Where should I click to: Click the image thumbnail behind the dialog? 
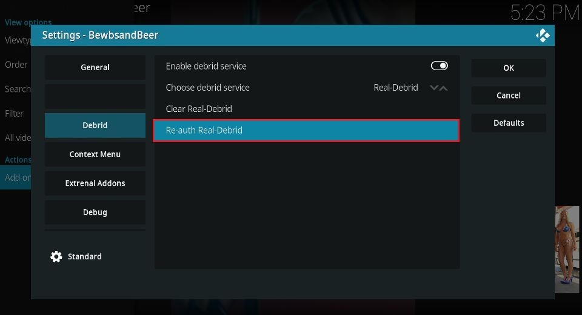coord(567,250)
